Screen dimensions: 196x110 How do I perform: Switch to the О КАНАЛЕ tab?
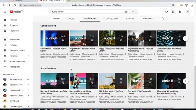148,19
